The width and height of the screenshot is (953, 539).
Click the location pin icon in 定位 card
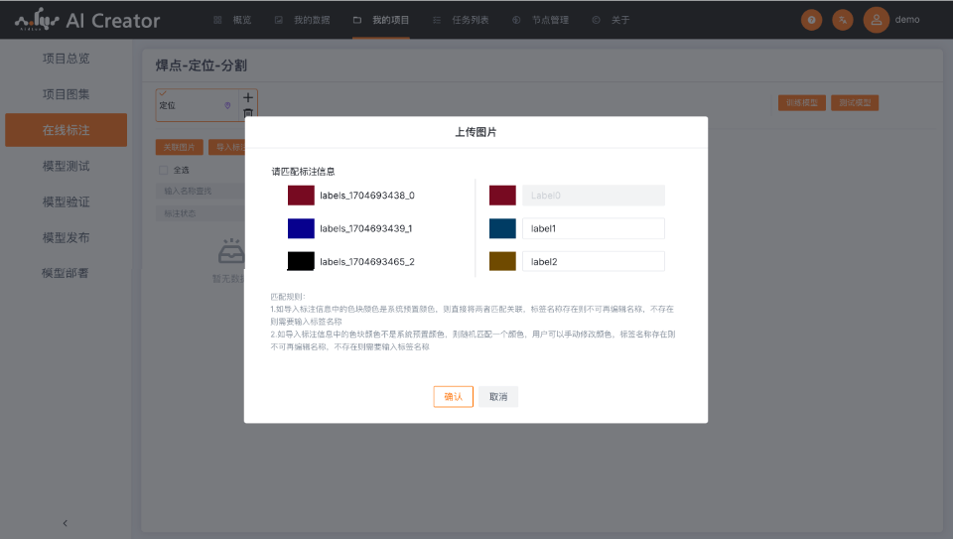[x=227, y=104]
